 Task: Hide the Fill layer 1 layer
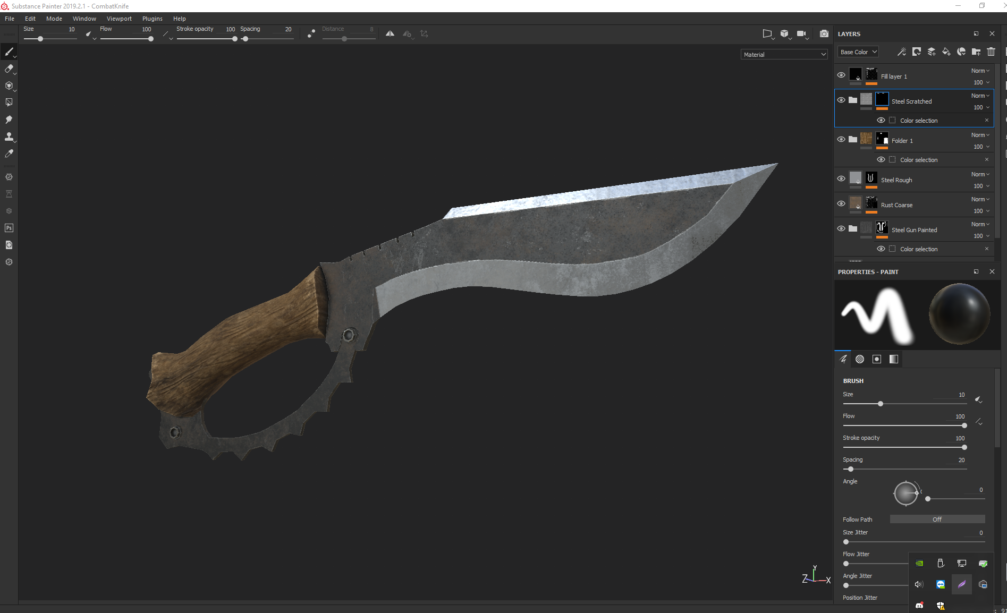coord(841,75)
